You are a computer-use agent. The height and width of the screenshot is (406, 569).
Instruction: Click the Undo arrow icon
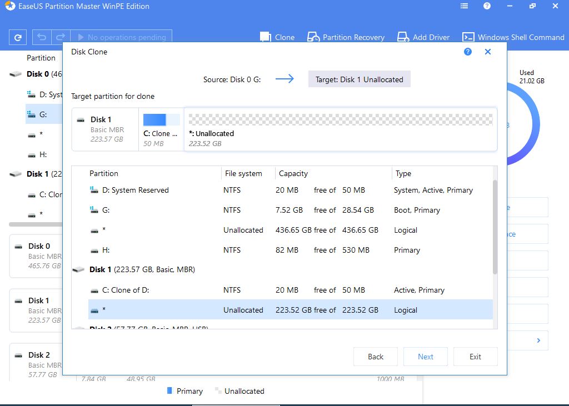coord(42,37)
